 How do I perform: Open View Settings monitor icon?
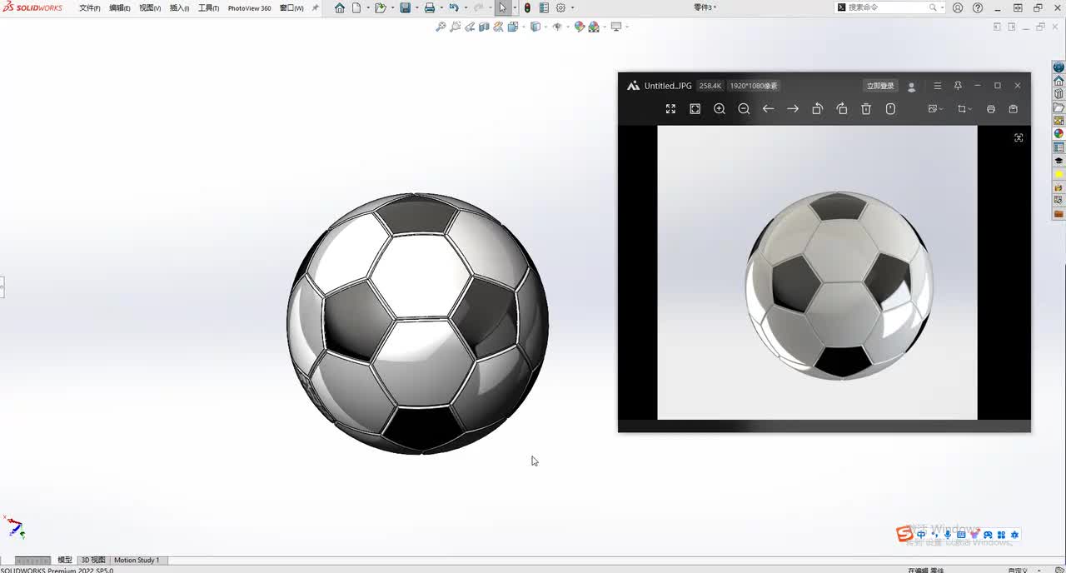point(615,27)
